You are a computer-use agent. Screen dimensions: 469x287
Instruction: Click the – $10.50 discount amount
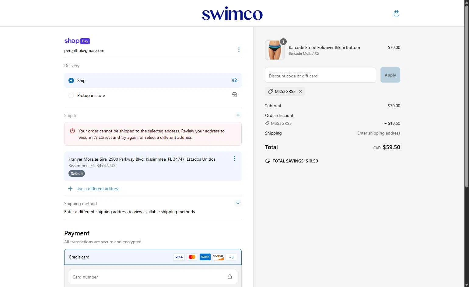pos(392,123)
